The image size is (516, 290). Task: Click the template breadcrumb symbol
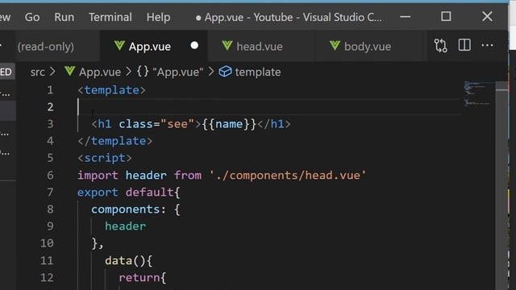point(258,72)
